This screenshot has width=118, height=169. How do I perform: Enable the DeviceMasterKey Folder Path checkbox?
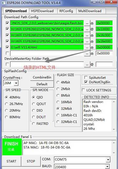click(x=7, y=64)
